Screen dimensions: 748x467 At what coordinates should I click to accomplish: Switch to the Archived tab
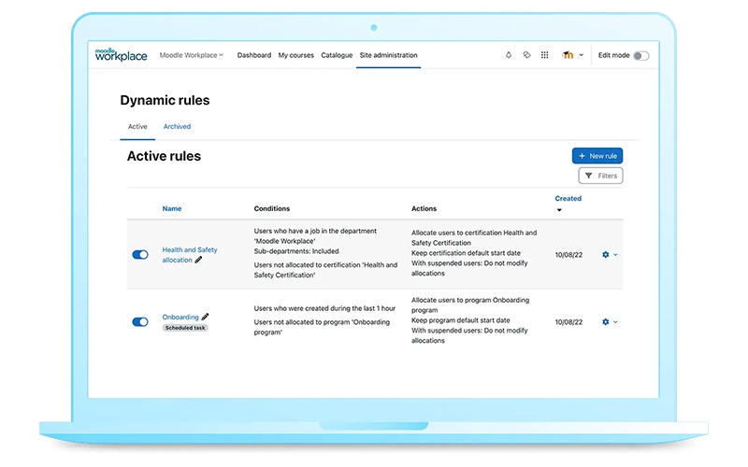(x=177, y=126)
